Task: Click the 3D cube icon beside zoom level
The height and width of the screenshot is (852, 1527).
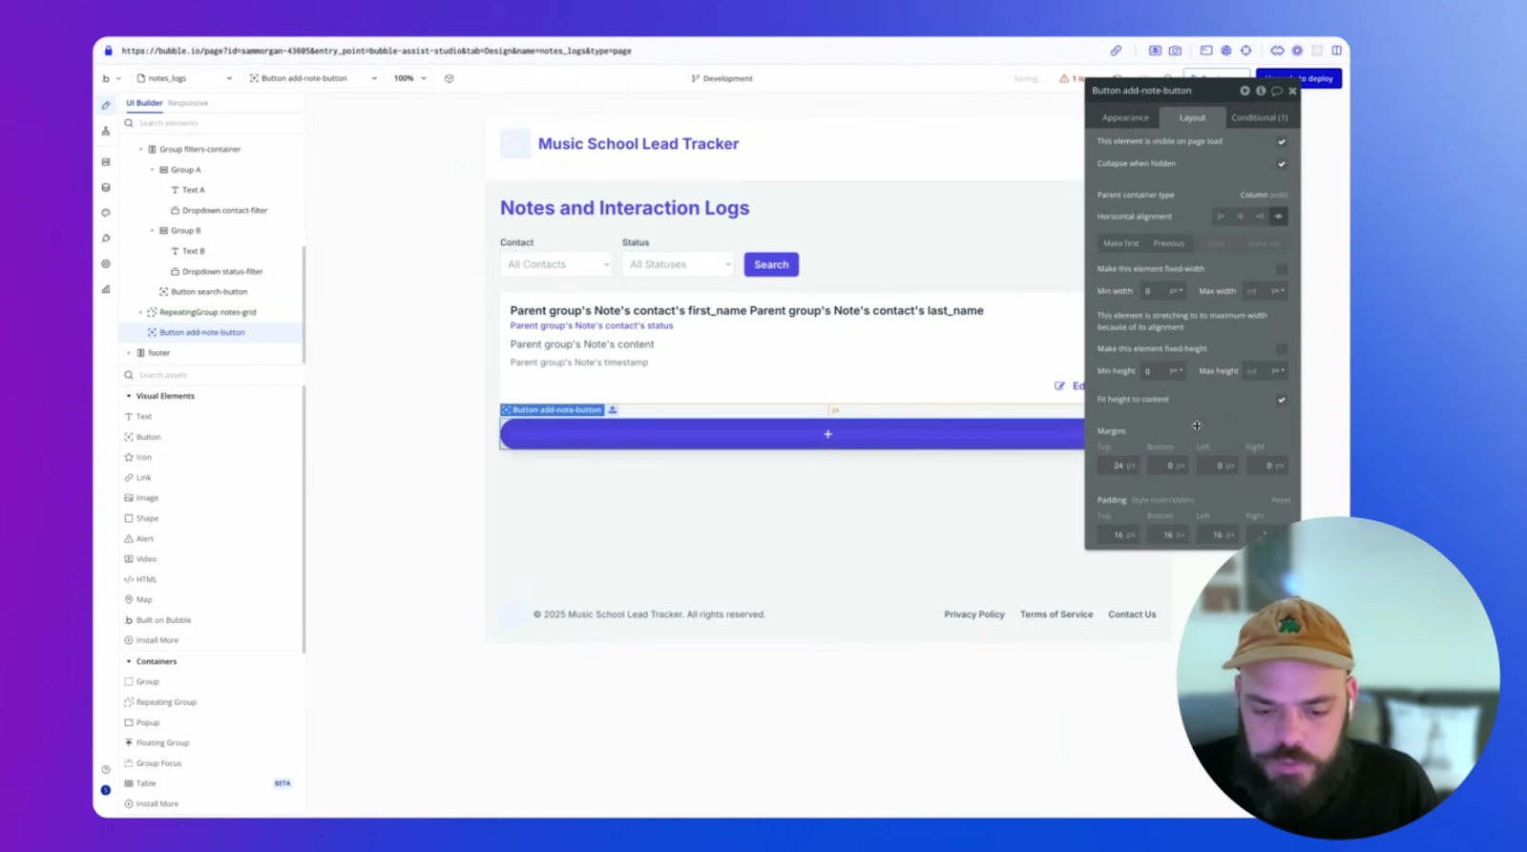Action: (x=449, y=78)
